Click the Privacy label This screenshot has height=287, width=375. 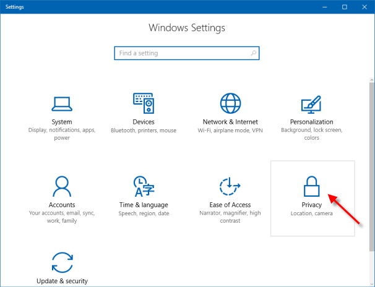coord(312,205)
